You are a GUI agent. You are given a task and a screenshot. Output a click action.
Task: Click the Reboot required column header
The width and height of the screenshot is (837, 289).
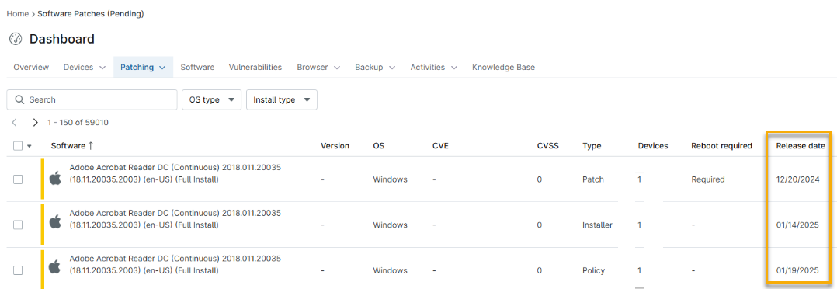722,146
